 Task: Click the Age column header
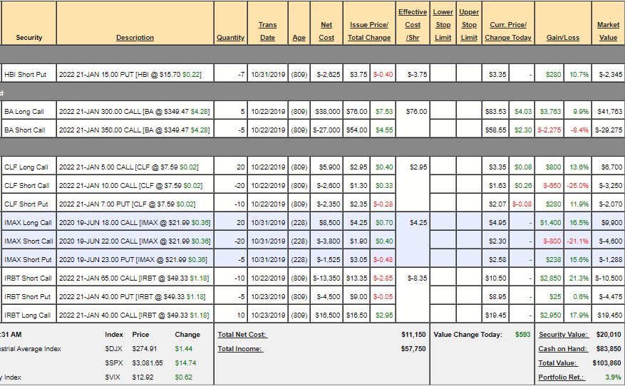tap(299, 38)
